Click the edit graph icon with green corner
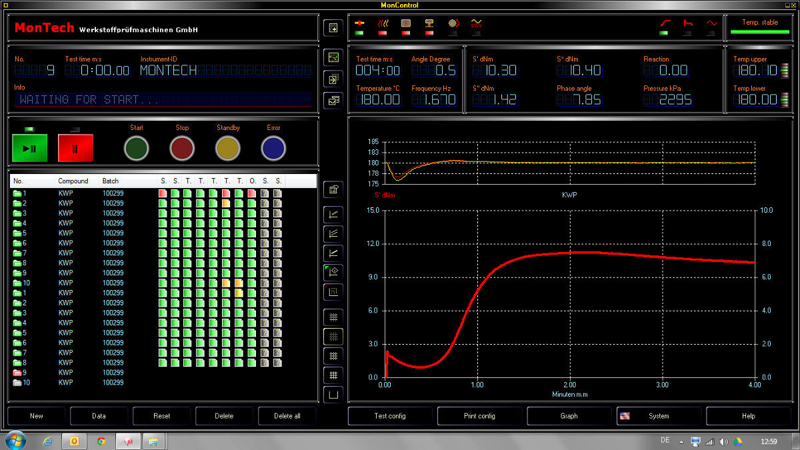This screenshot has width=800, height=450. point(333,272)
